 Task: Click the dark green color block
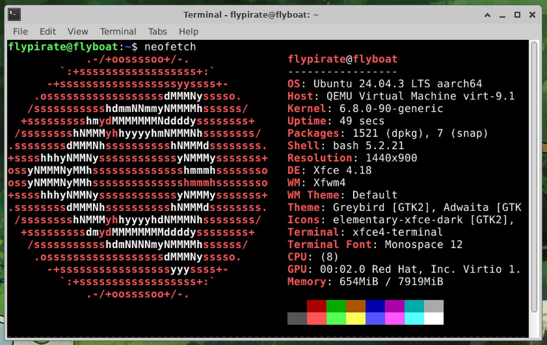point(336,306)
